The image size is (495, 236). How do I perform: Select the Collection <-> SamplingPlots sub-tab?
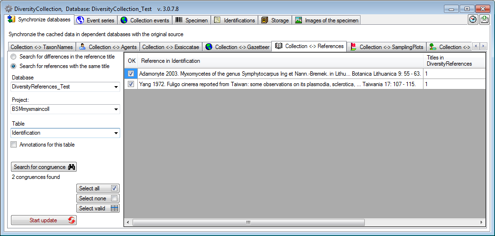point(387,47)
